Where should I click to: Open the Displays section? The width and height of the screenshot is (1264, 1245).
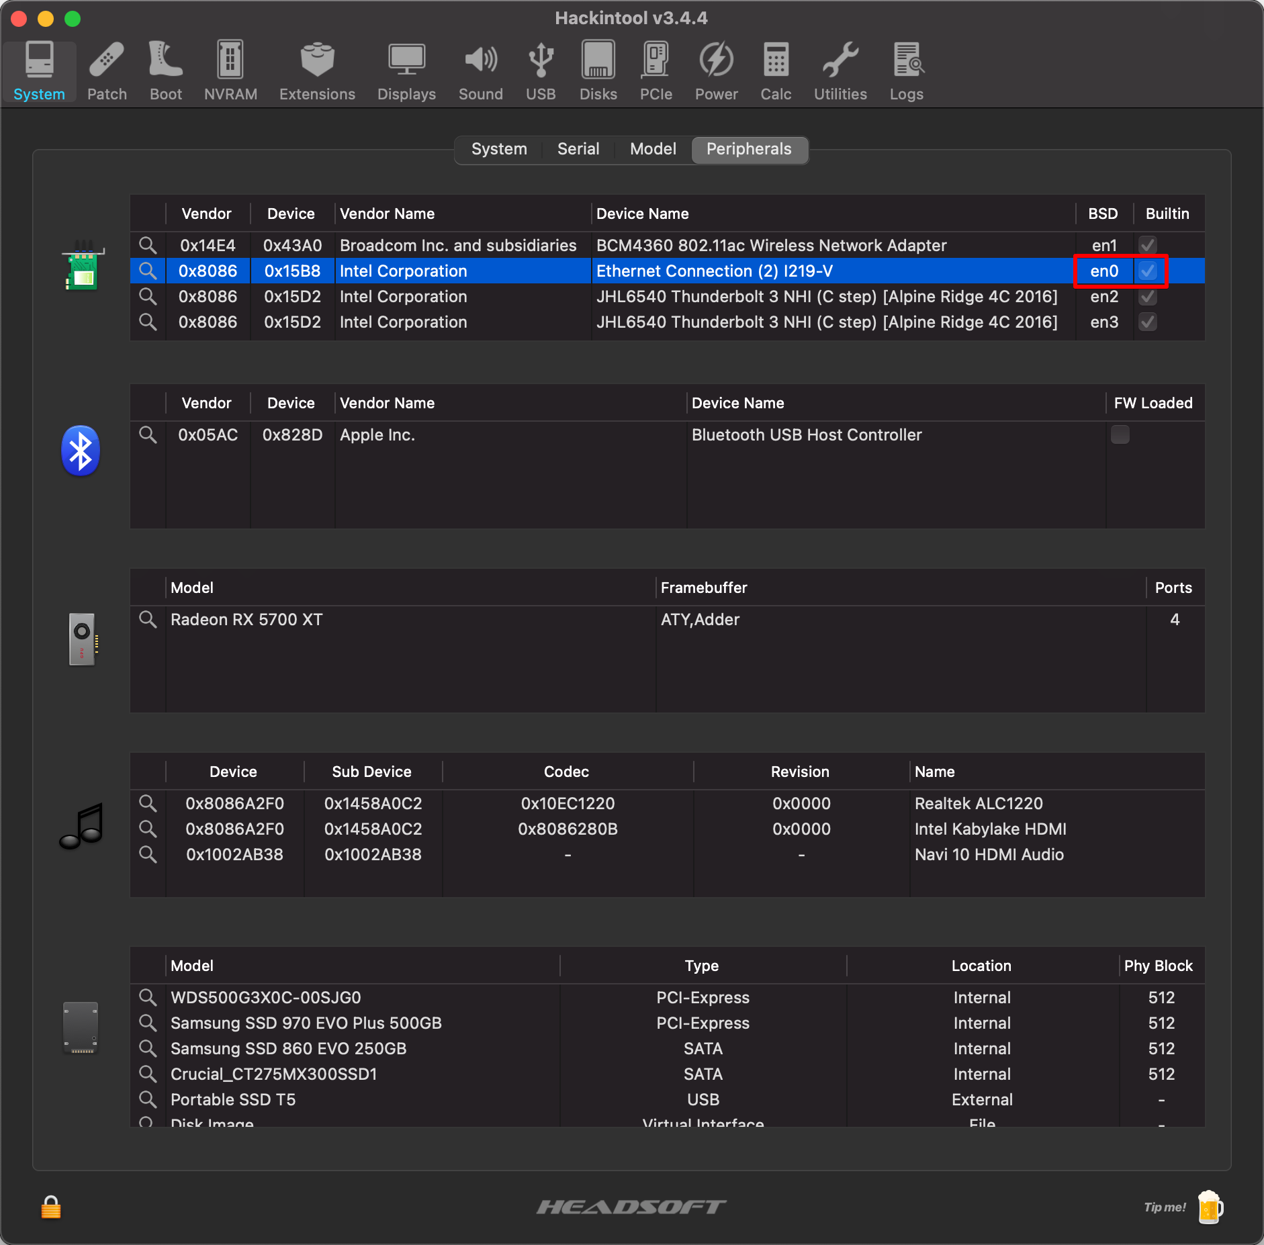406,71
